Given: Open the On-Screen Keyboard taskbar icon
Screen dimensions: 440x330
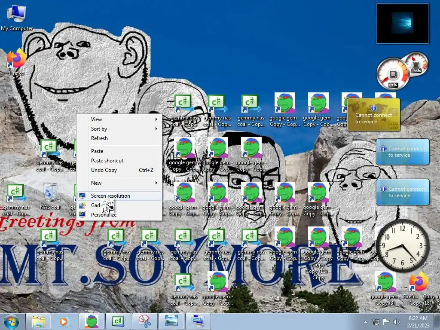Looking at the screenshot, I should coord(198,321).
